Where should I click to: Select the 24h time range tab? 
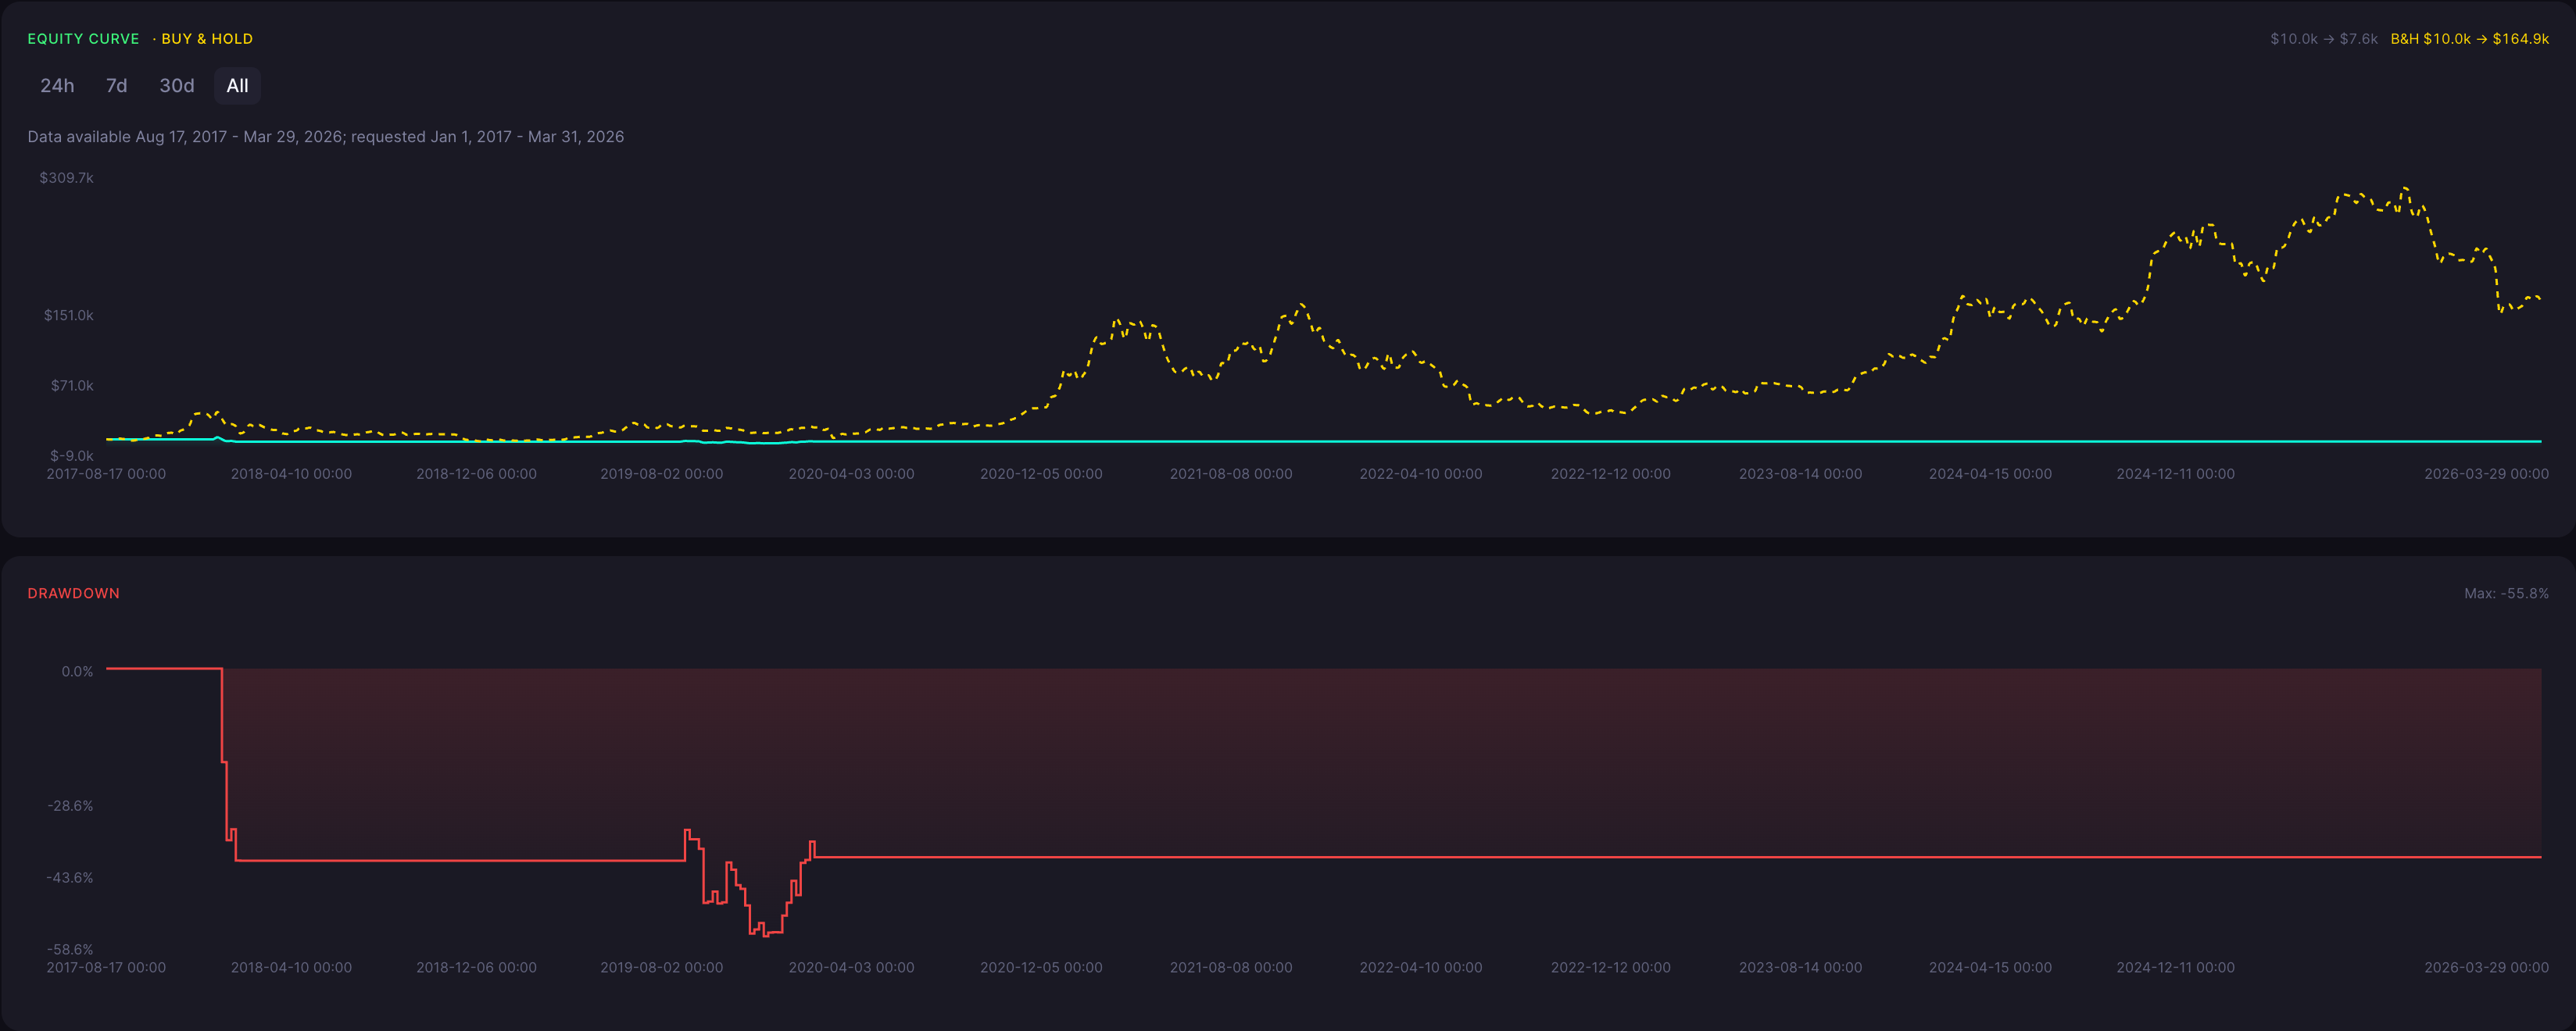(x=57, y=86)
